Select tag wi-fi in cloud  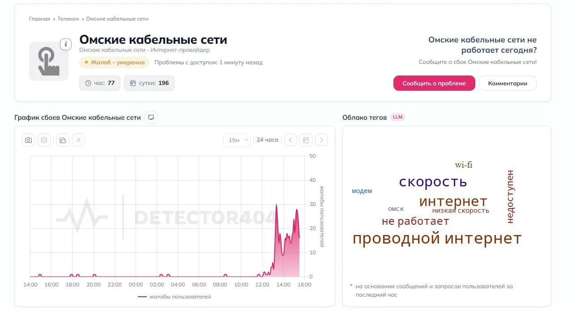click(464, 165)
